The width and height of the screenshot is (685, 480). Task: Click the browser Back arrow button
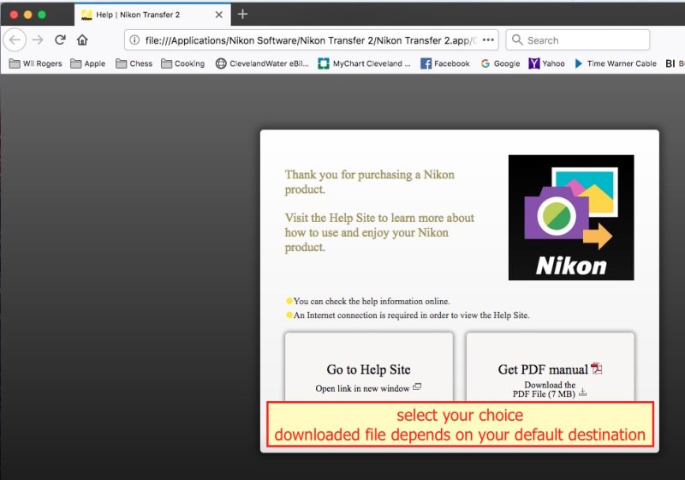pos(15,39)
